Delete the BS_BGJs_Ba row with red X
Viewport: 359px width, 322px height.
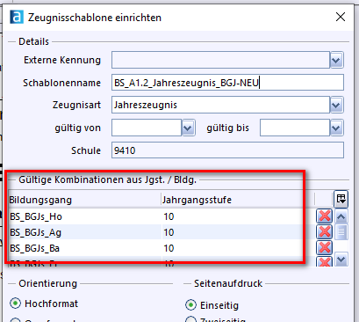[x=324, y=247]
